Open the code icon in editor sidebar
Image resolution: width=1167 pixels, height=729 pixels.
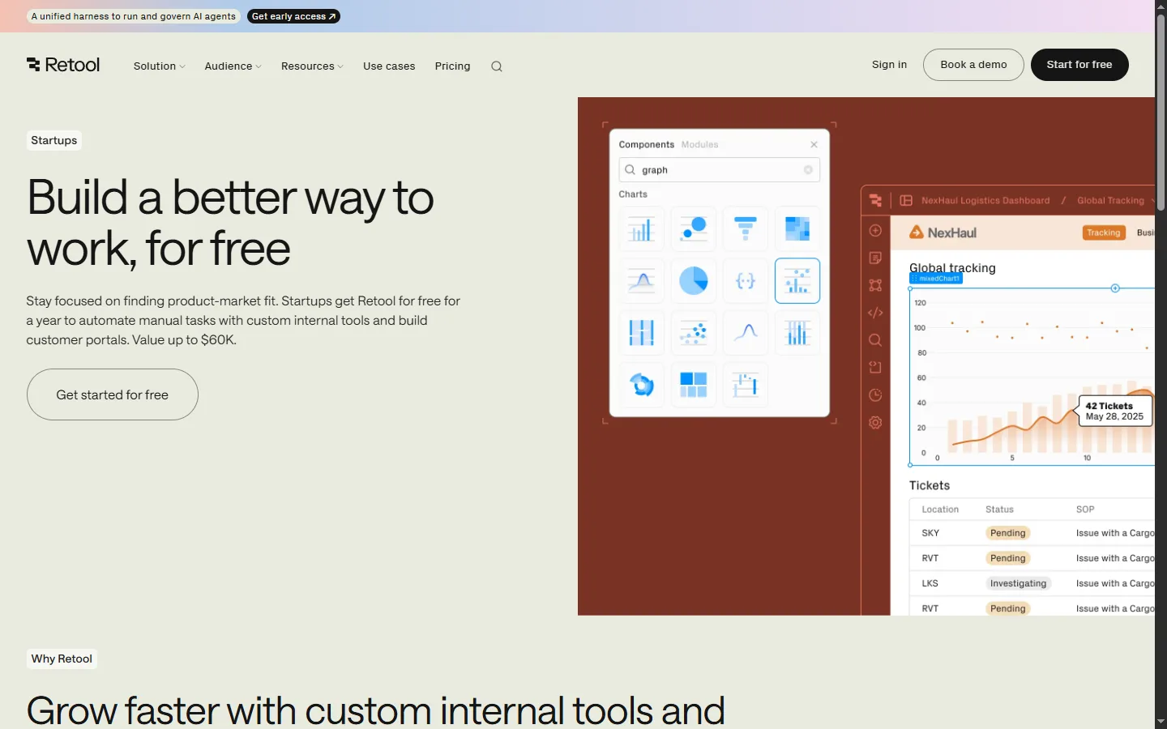pos(875,313)
